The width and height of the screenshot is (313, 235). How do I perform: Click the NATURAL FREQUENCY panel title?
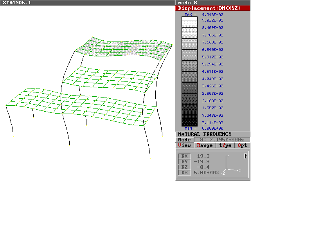click(205, 134)
